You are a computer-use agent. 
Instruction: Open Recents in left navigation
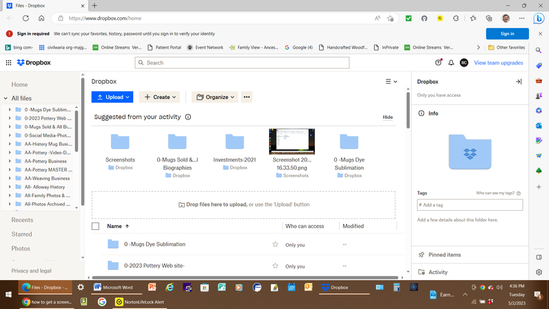tap(22, 220)
